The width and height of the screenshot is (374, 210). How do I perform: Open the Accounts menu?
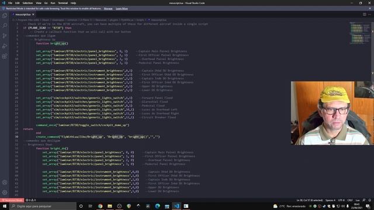[x=5, y=183]
